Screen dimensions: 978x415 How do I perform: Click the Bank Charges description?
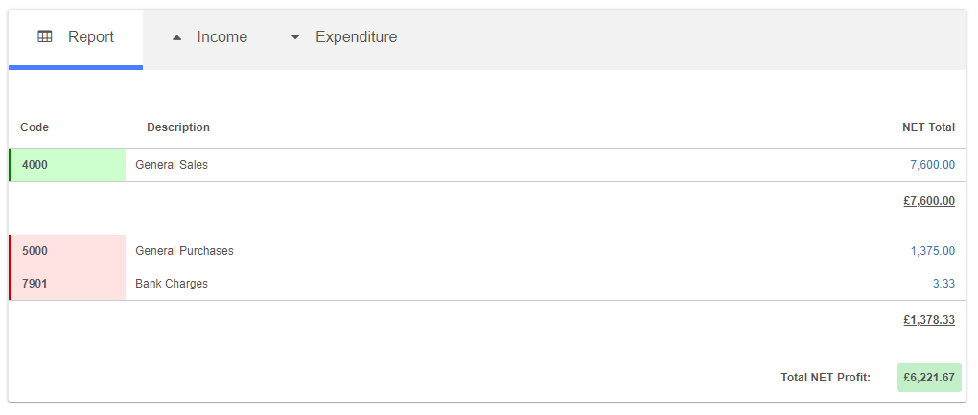click(172, 284)
